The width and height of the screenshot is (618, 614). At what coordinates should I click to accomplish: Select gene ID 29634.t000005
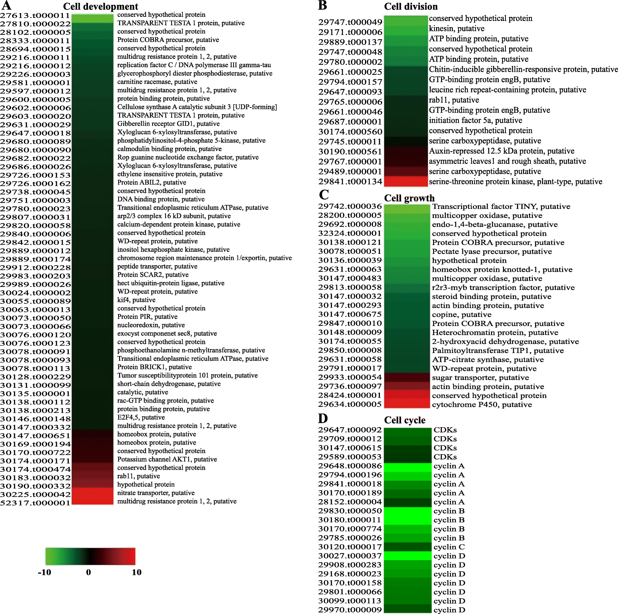tap(350, 404)
